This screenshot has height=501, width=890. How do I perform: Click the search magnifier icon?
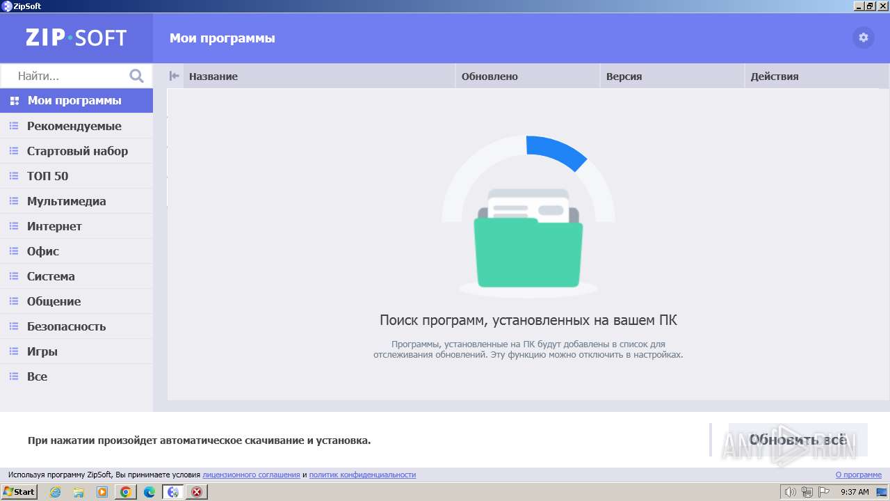pos(136,76)
